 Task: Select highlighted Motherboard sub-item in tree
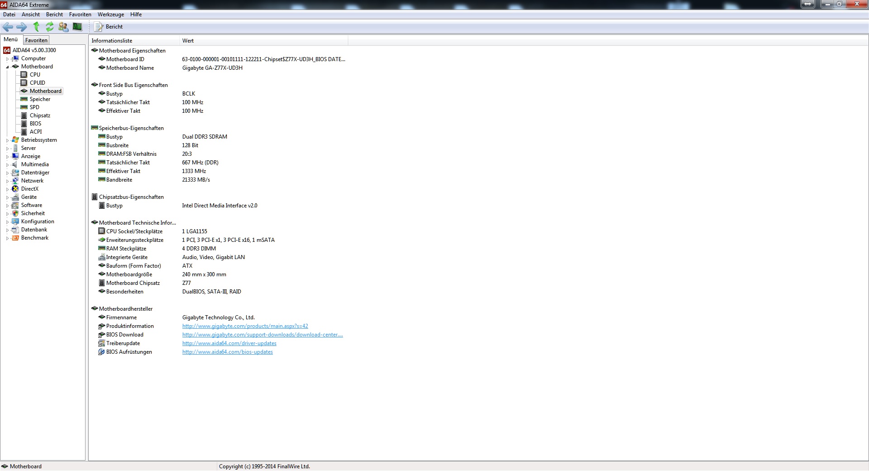[45, 91]
